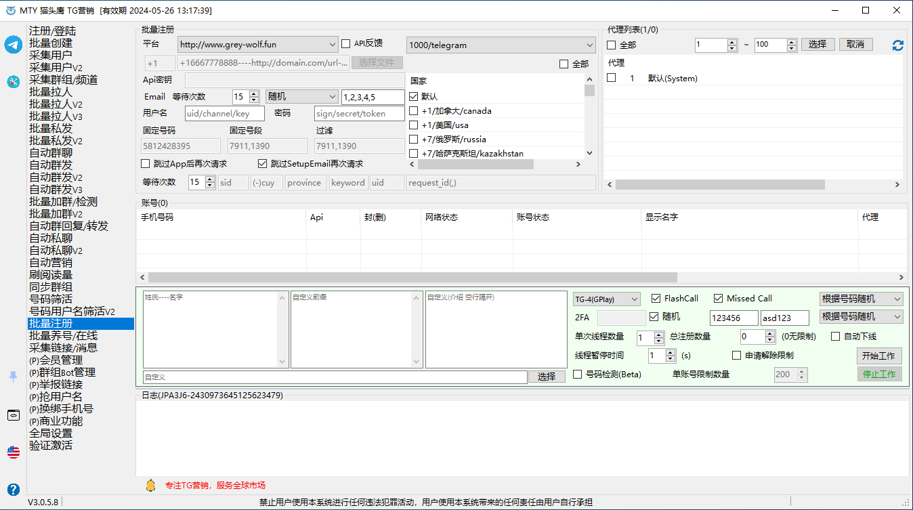Open the 平台 URL dropdown
Image resolution: width=913 pixels, height=510 pixels.
(257, 45)
